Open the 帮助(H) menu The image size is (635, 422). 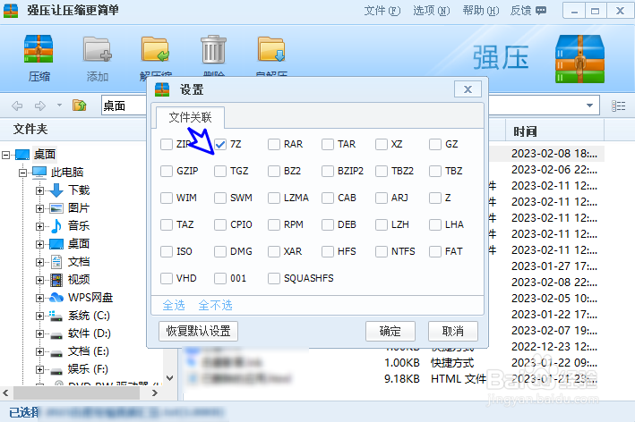click(x=481, y=11)
